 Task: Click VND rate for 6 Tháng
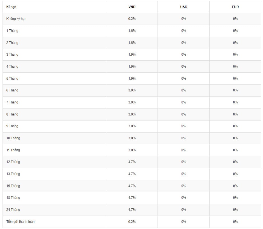[132, 90]
